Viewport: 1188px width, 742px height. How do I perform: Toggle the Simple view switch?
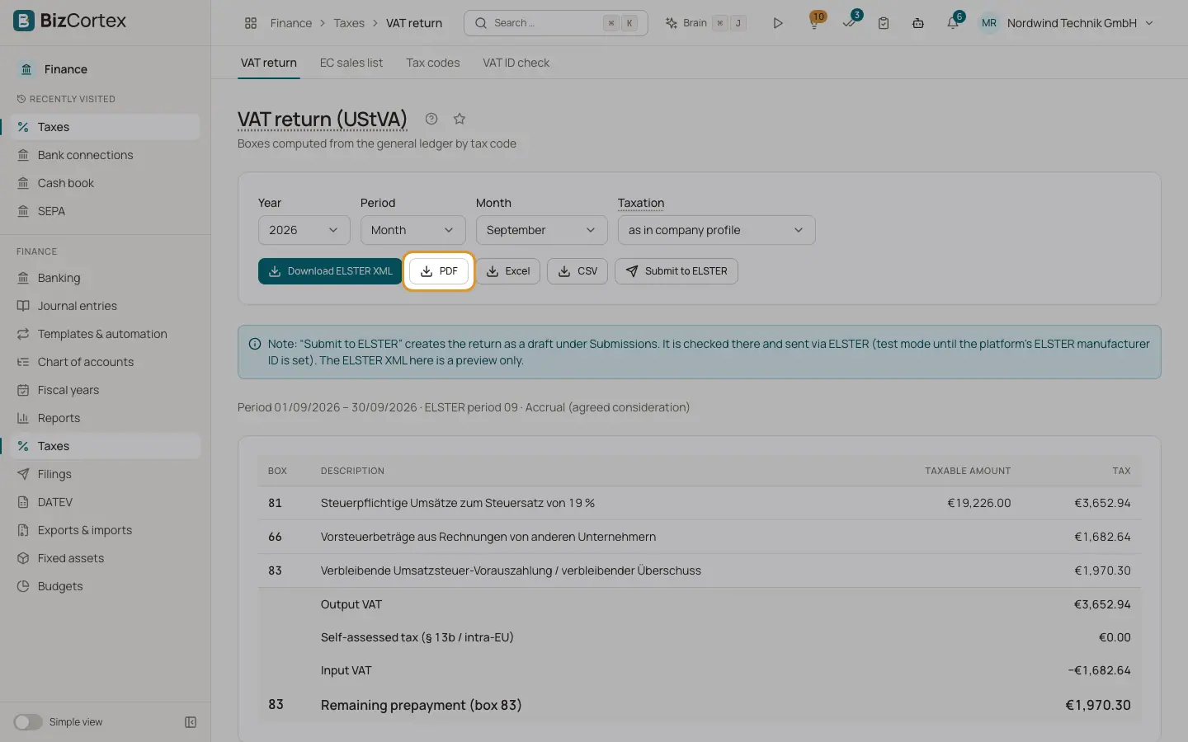point(28,722)
